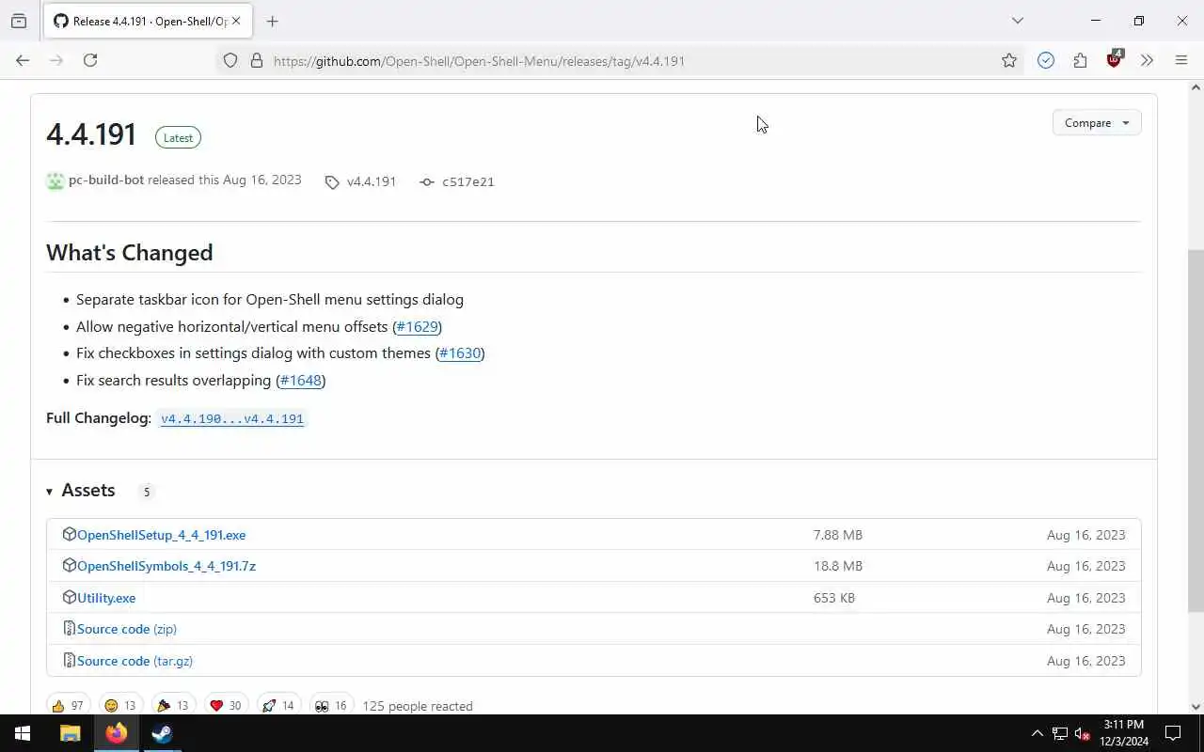This screenshot has width=1204, height=752.
Task: Download Source code (tar.gz)
Action: click(x=135, y=661)
